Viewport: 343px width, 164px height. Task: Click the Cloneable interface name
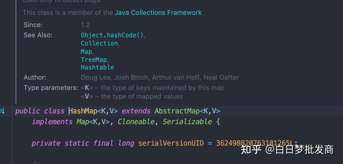coord(136,122)
